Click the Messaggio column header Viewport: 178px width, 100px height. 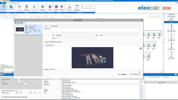pos(161,83)
